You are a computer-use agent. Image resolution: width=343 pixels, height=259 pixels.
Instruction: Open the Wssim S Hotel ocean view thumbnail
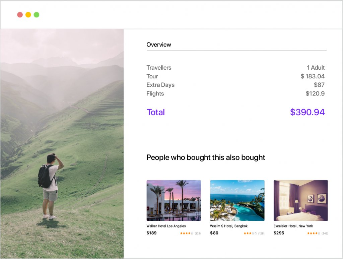pyautogui.click(x=237, y=200)
